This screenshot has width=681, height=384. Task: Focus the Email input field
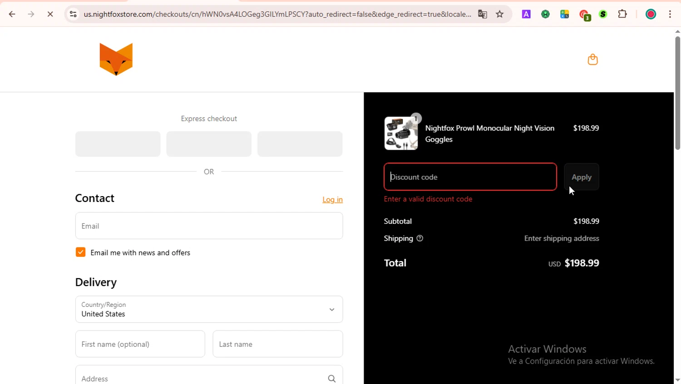point(209,226)
